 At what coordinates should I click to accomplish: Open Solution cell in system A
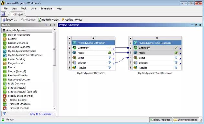click(x=93, y=63)
